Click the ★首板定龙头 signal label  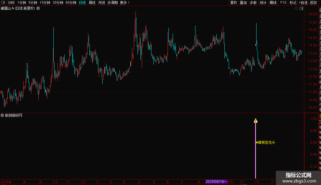click(266, 142)
